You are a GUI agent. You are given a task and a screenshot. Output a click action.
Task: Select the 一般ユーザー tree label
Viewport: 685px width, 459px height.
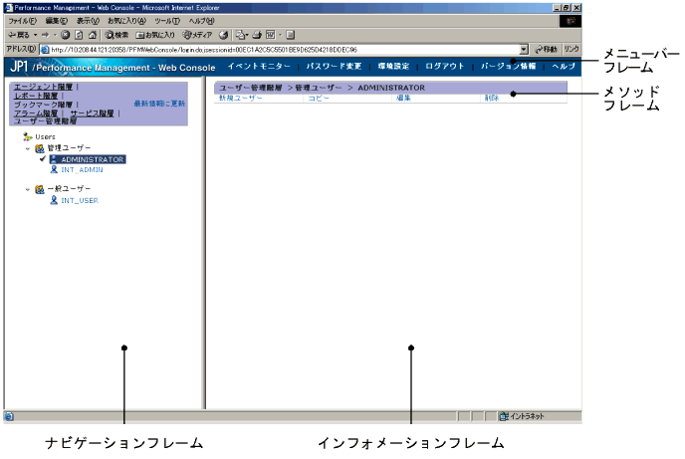tap(69, 188)
